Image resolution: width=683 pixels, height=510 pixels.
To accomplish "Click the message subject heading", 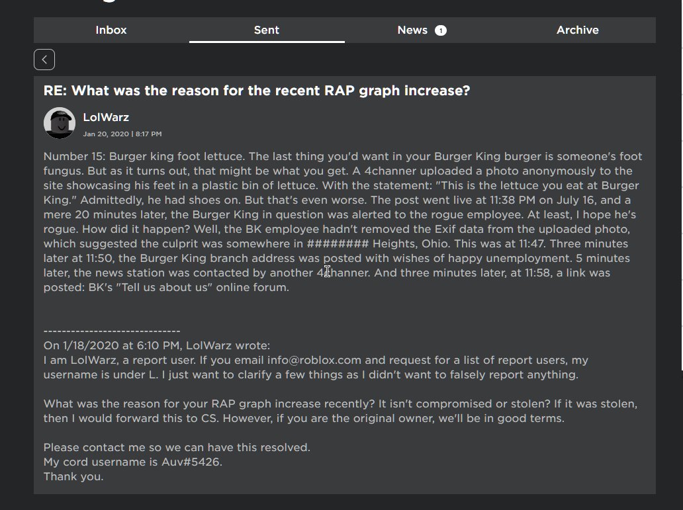I will (257, 91).
